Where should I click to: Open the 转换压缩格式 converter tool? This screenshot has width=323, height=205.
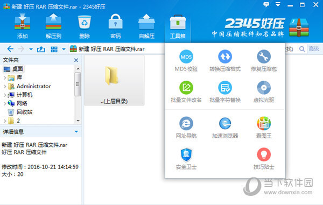point(225,61)
